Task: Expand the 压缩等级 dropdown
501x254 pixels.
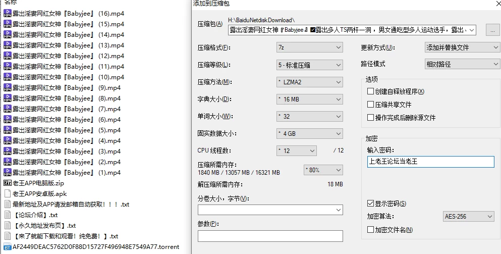Action: coord(310,65)
